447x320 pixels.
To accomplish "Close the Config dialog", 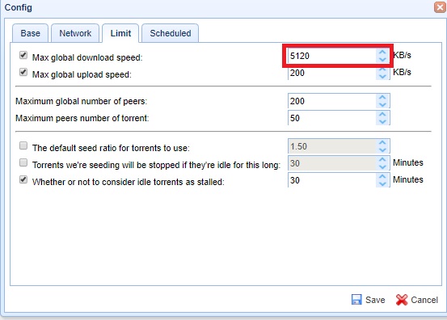I will (441, 7).
